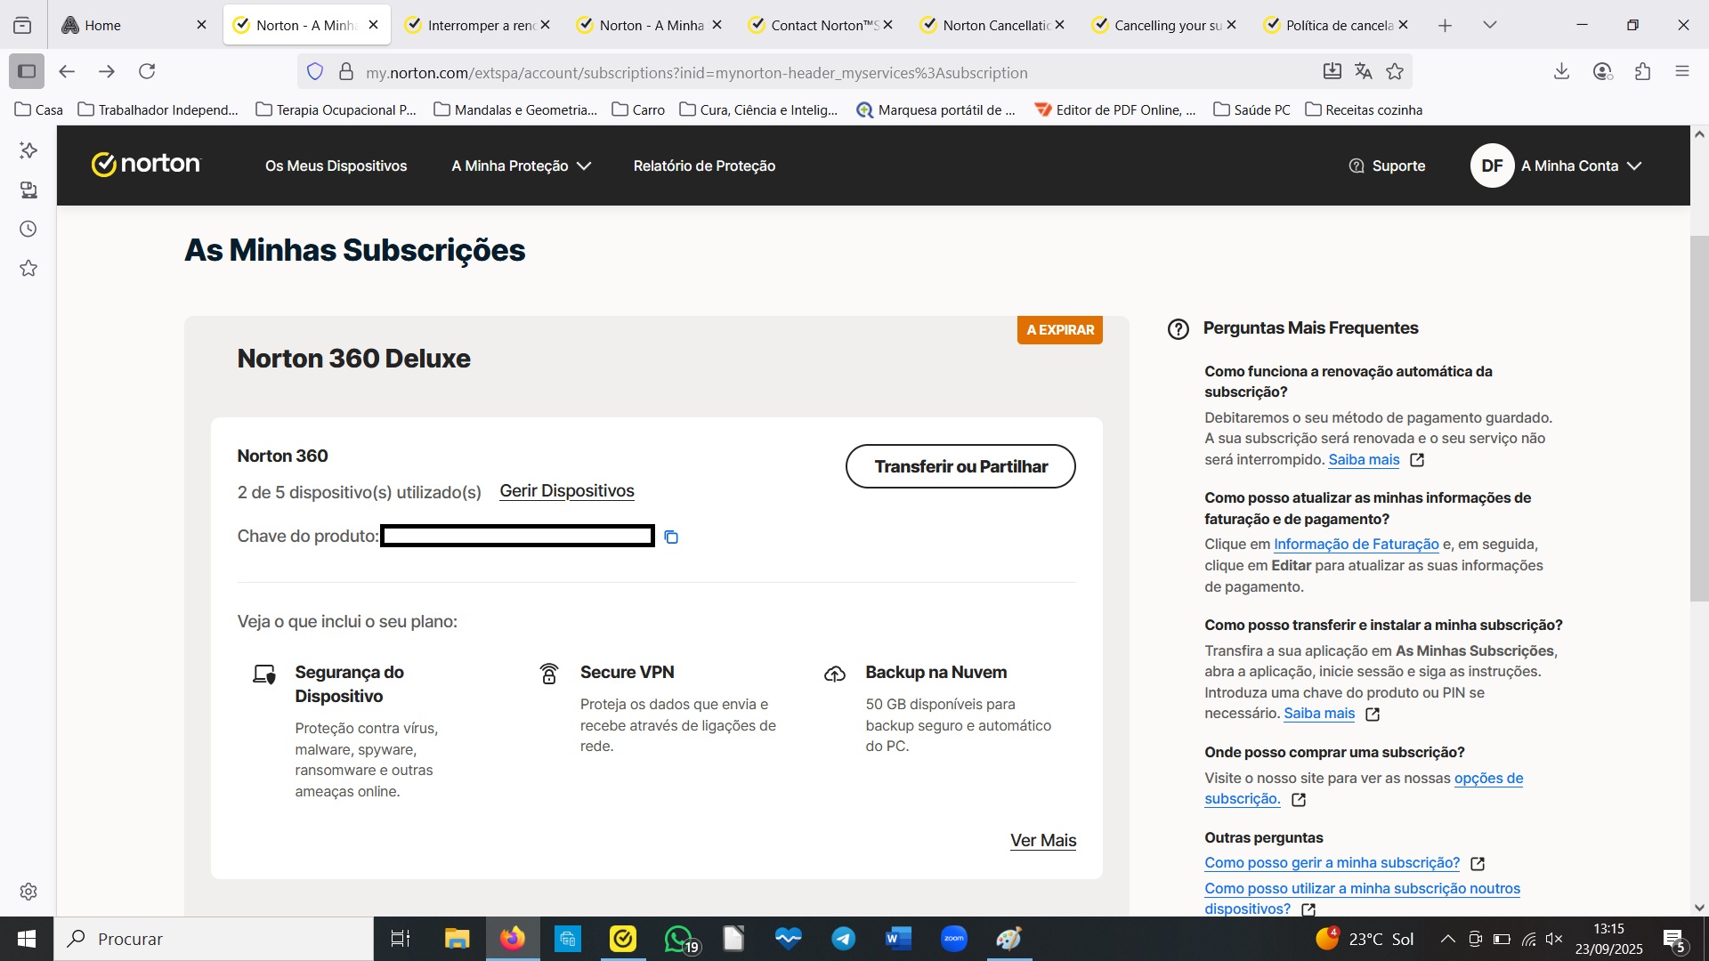Open the Firefox downloads icon

coord(1561,72)
